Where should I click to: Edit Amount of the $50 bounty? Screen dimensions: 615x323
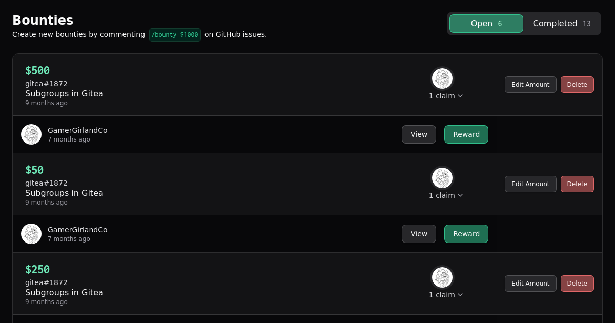point(530,184)
